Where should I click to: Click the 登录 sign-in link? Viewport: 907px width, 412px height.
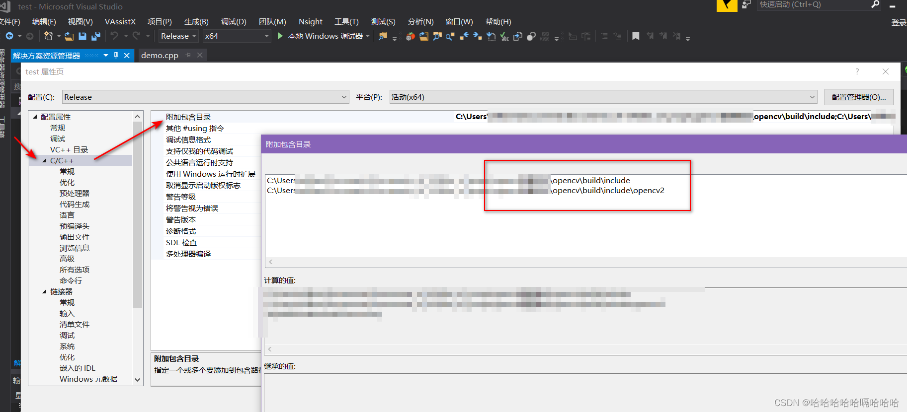pos(899,22)
